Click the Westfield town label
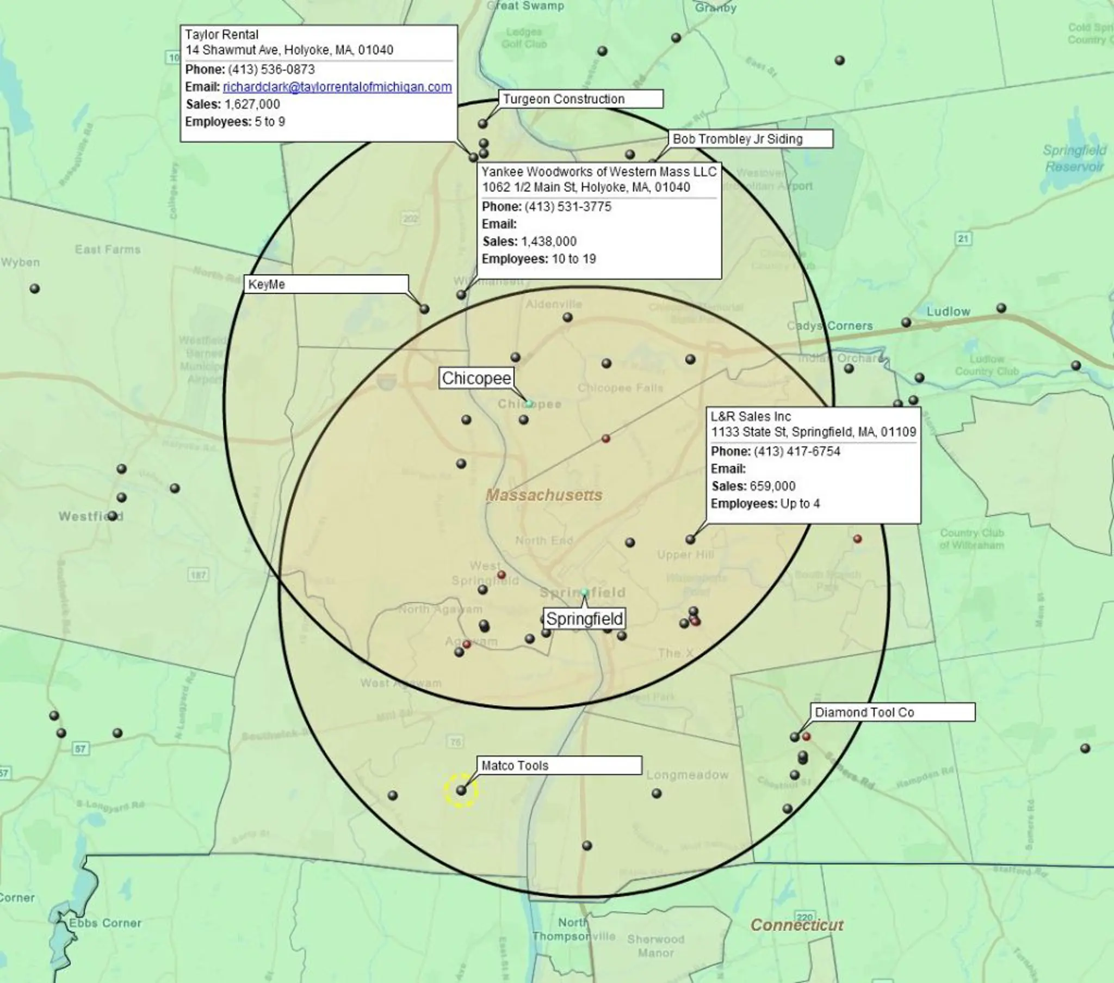Viewport: 1114px width, 983px height. tap(91, 515)
